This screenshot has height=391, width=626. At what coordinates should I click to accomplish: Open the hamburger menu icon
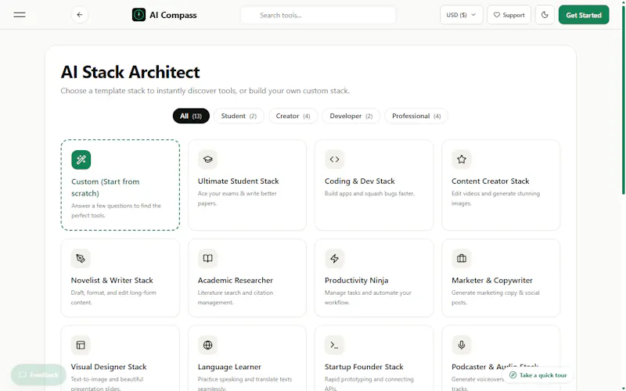pyautogui.click(x=19, y=15)
